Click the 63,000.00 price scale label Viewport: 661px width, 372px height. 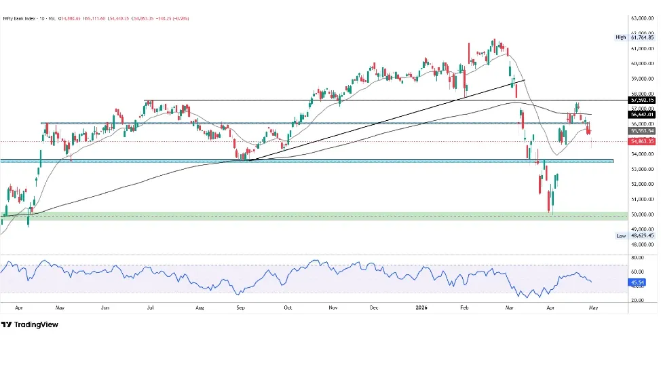(x=642, y=18)
